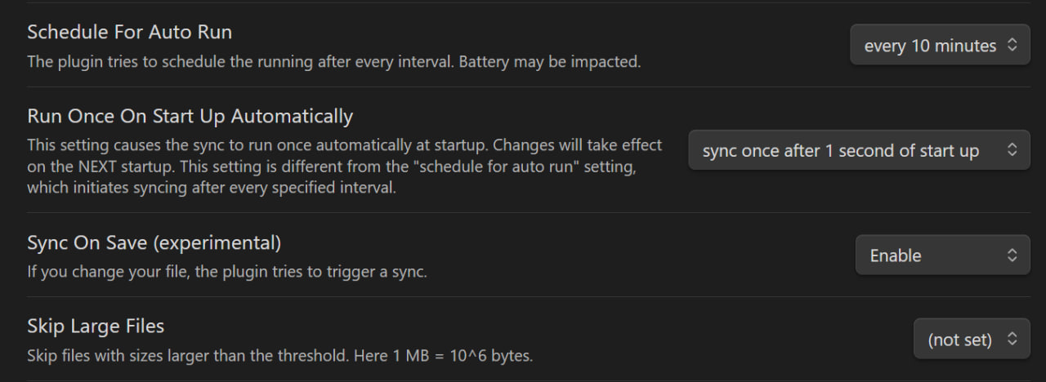Click the chevron arrows beside "Enable"
Image resolution: width=1046 pixels, height=382 pixels.
click(x=1012, y=255)
